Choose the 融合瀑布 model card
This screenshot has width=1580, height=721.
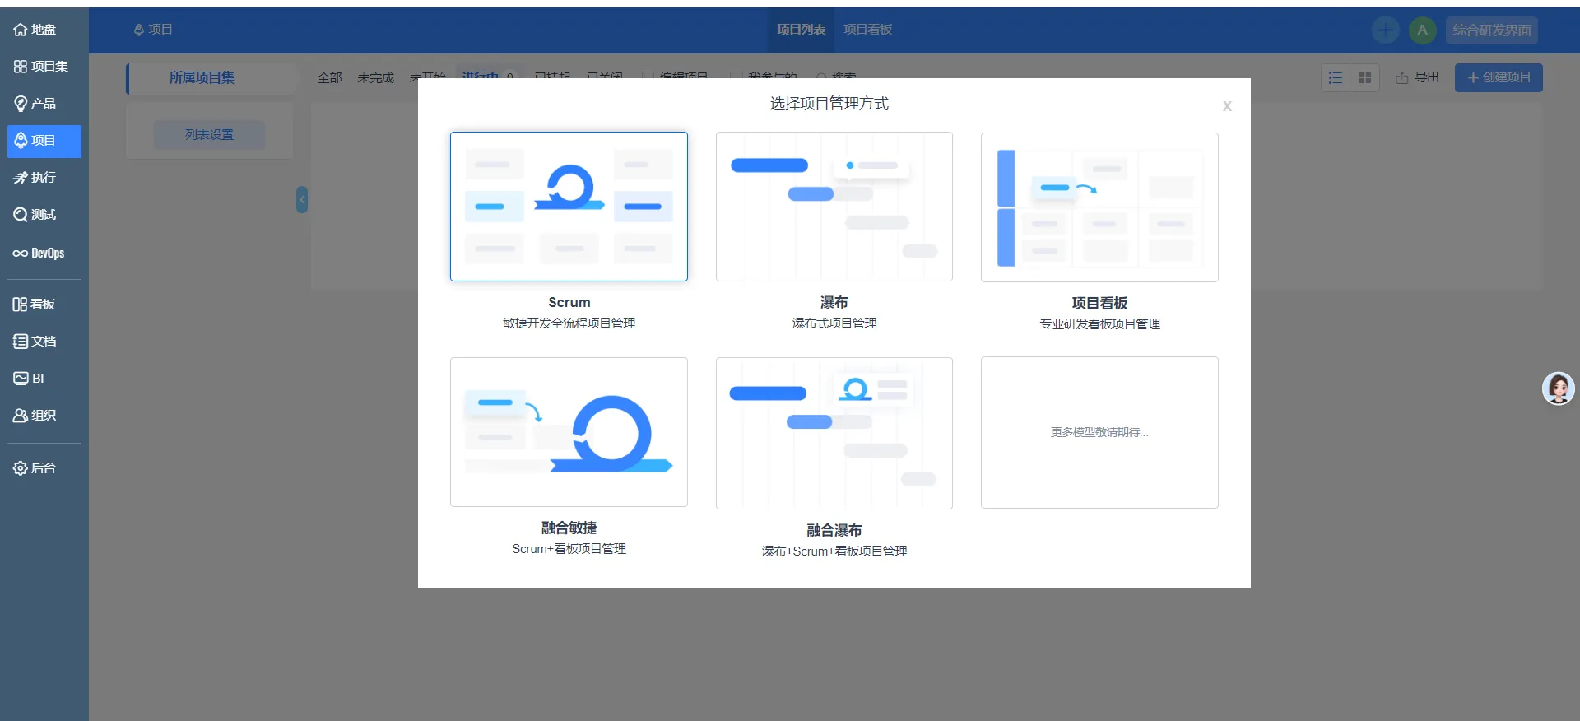(834, 433)
